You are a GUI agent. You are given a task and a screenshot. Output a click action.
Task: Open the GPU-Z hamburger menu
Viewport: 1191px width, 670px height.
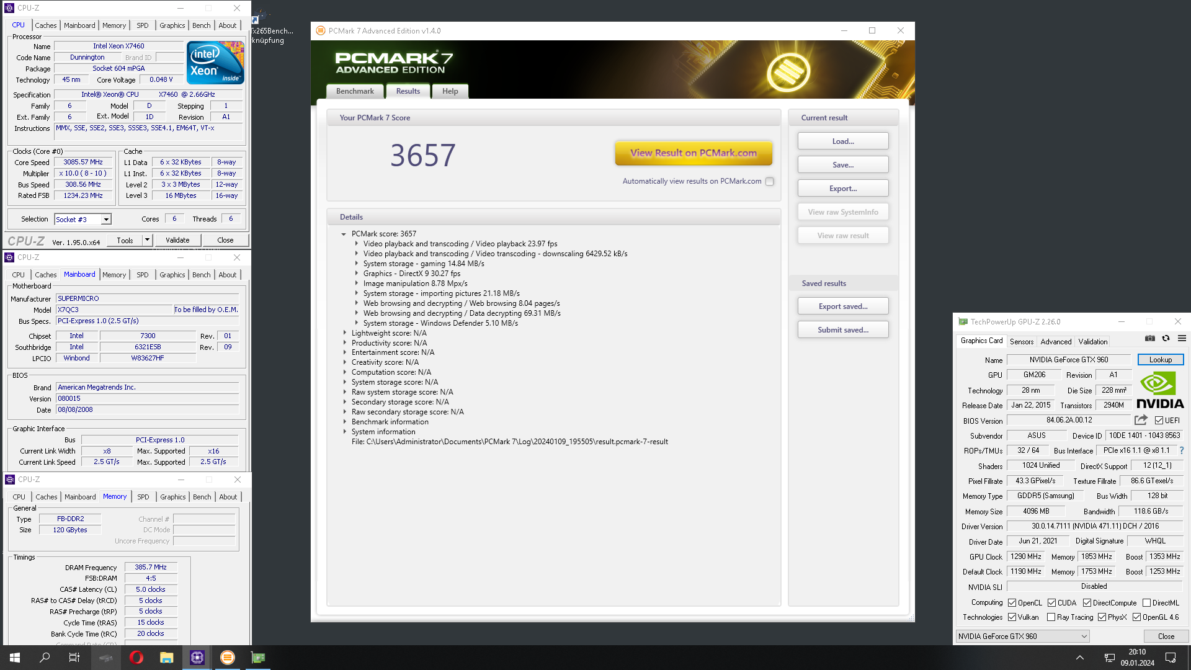click(1182, 339)
